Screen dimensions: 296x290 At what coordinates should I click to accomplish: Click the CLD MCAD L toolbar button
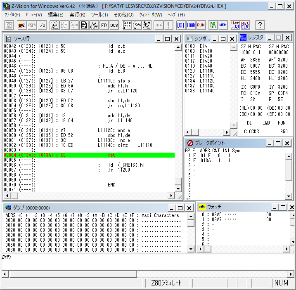tap(127, 25)
